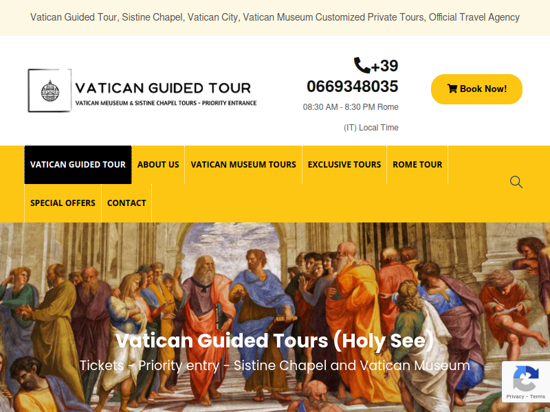Image resolution: width=550 pixels, height=412 pixels.
Task: Open the Special Offers menu item
Action: 63,203
